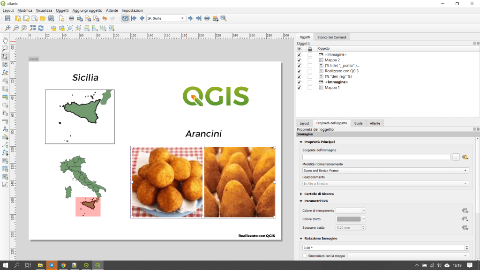This screenshot has height=270, width=480.
Task: Click the Undo arrow icon
Action: point(105,18)
